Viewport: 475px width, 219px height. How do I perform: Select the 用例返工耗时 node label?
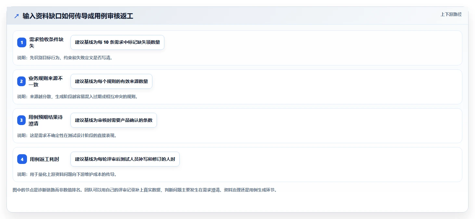(45, 159)
